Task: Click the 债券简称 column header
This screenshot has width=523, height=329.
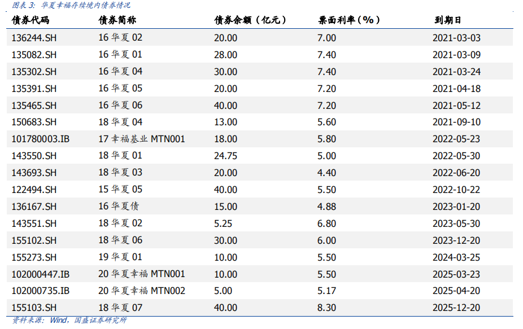Action: click(117, 20)
